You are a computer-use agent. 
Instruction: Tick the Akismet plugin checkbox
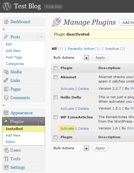coord(55,77)
